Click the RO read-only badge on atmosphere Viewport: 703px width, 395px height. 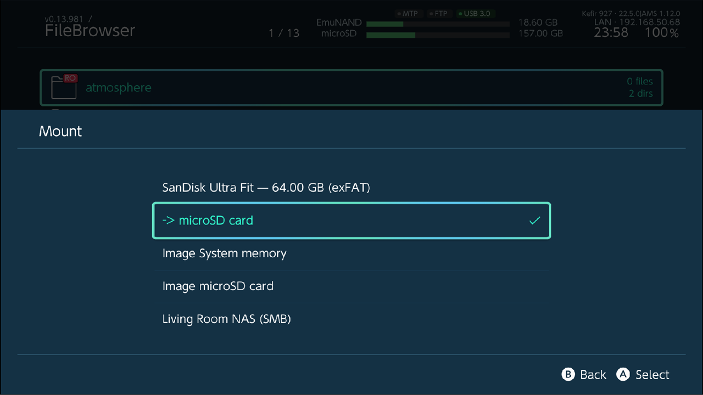click(x=70, y=78)
